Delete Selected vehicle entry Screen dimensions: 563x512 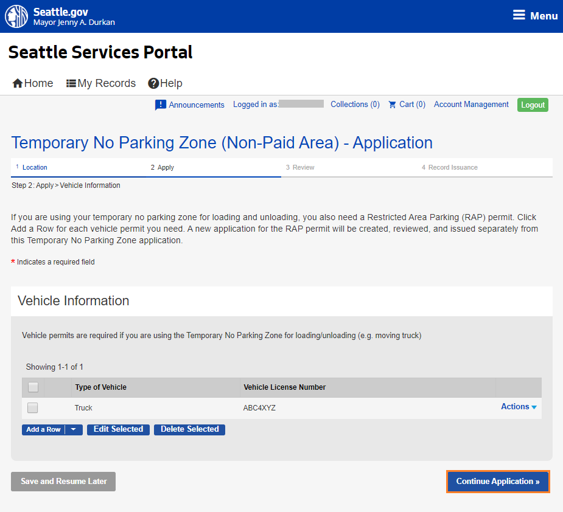click(x=189, y=429)
